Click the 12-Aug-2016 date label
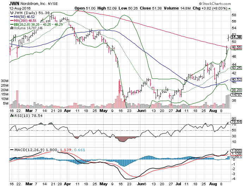 (20, 8)
